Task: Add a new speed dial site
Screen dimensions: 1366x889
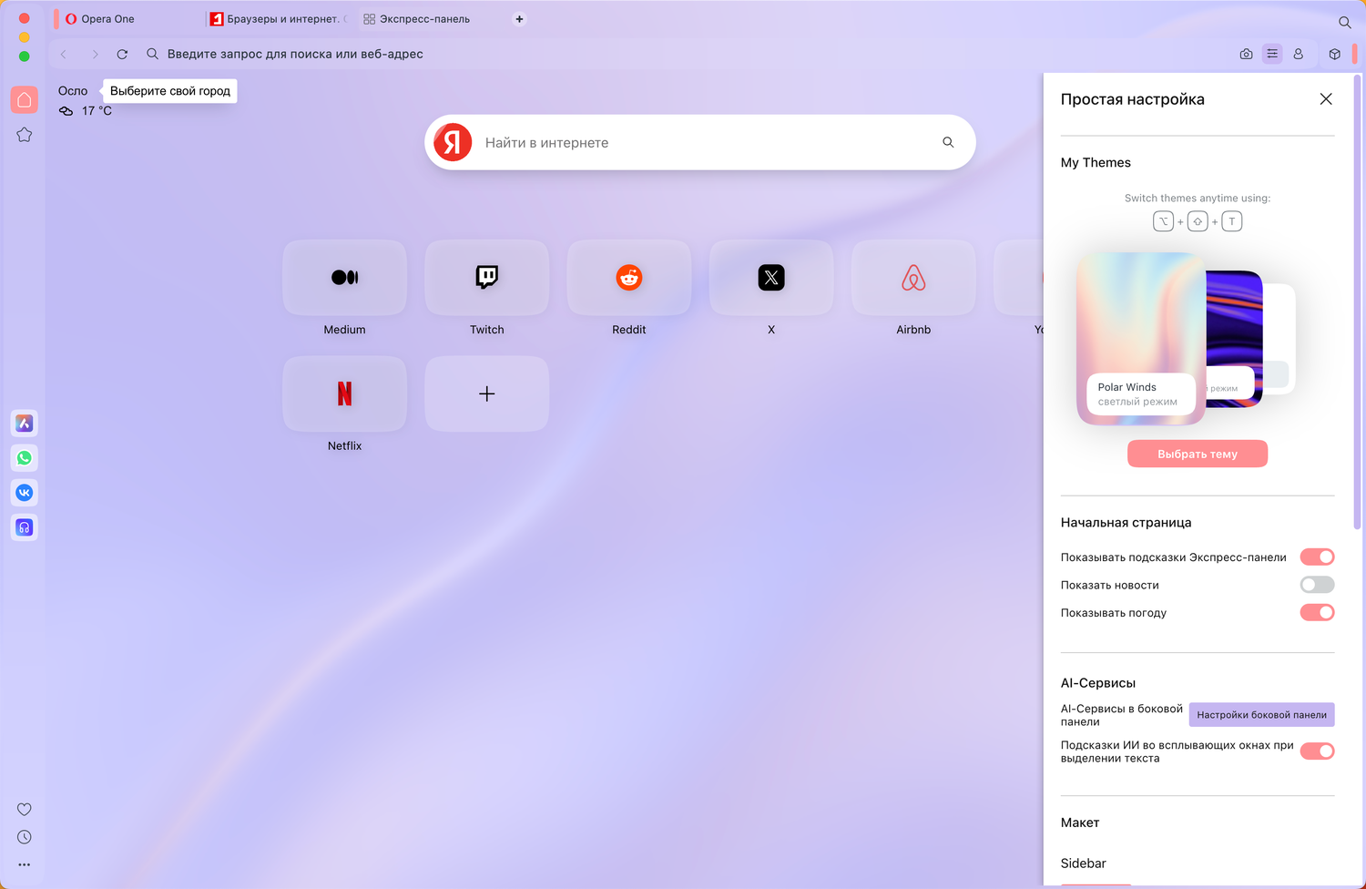Action: (487, 393)
